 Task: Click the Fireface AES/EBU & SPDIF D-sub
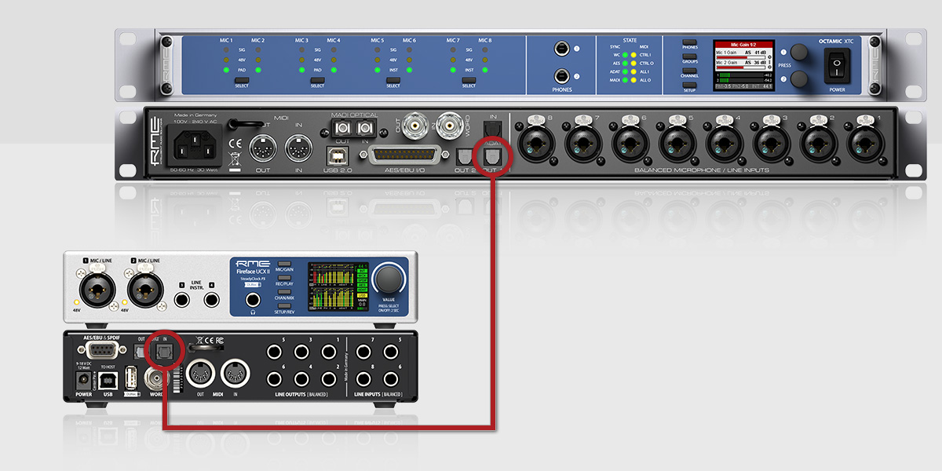(102, 350)
